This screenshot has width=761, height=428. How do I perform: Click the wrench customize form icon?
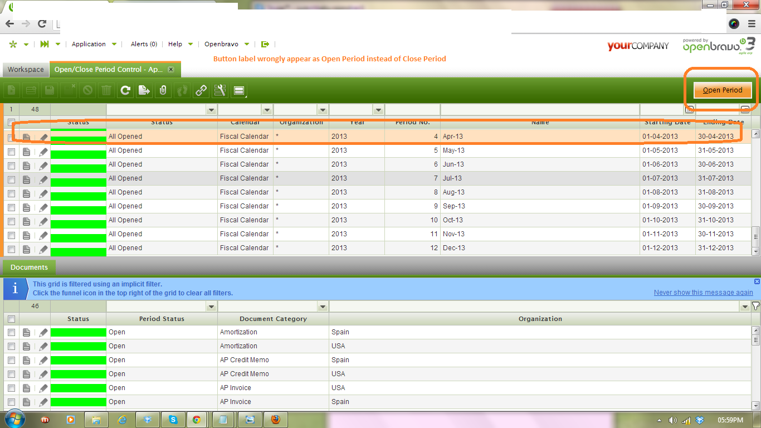pyautogui.click(x=219, y=90)
